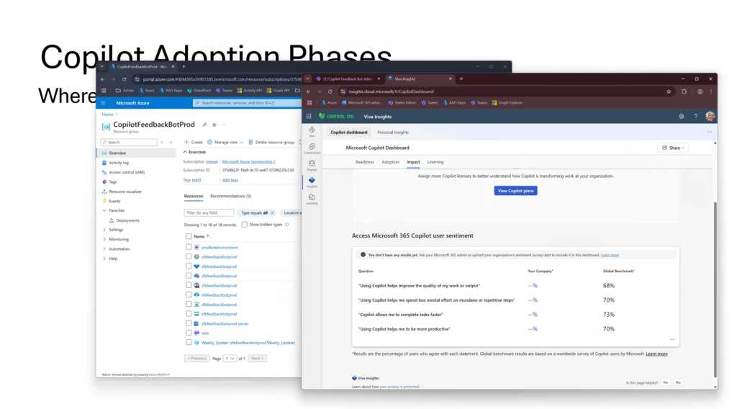Focus the Azure Search resources, services, and docs box
Screen dimensions: 737x409
click(247, 103)
